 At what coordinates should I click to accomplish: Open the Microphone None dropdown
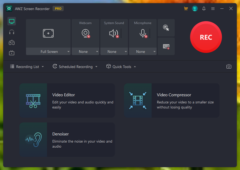[143, 52]
